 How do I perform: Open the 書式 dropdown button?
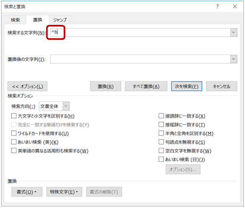coord(26,192)
